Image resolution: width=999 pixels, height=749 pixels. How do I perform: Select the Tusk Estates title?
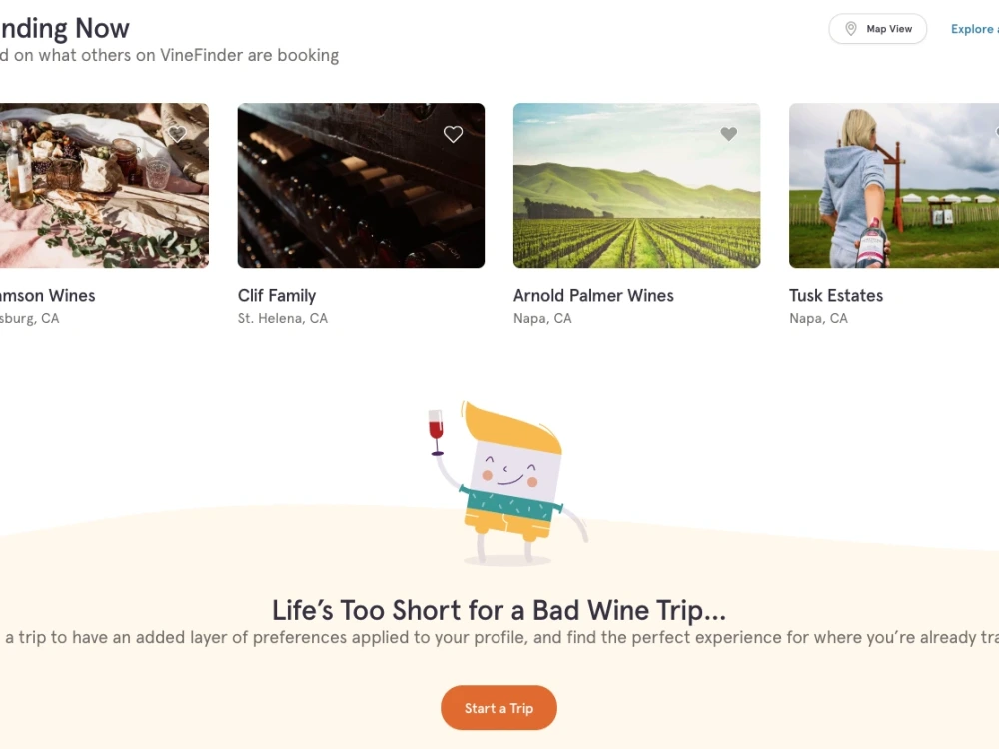(836, 295)
